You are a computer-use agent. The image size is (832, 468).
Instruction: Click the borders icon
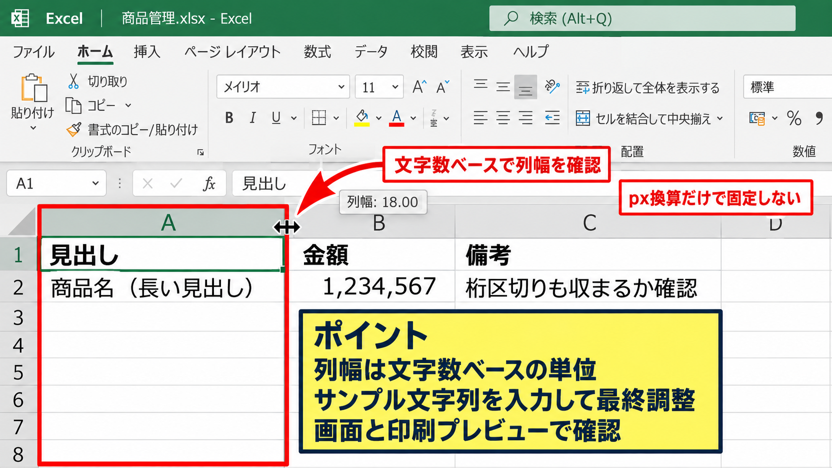[x=319, y=118]
